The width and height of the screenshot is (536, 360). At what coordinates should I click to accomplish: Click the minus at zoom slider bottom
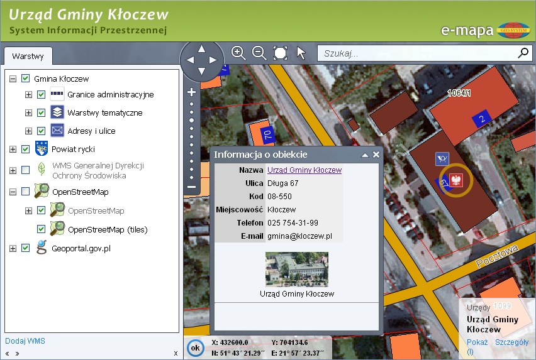[191, 187]
